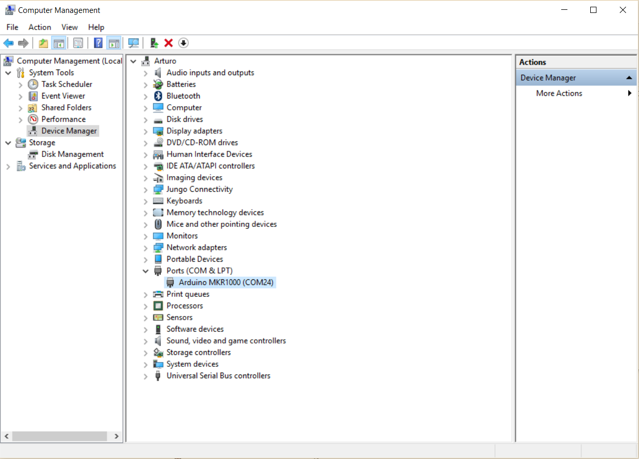Screen dimensions: 639x459
Task: Click the red X uninstall device icon
Action: 168,43
